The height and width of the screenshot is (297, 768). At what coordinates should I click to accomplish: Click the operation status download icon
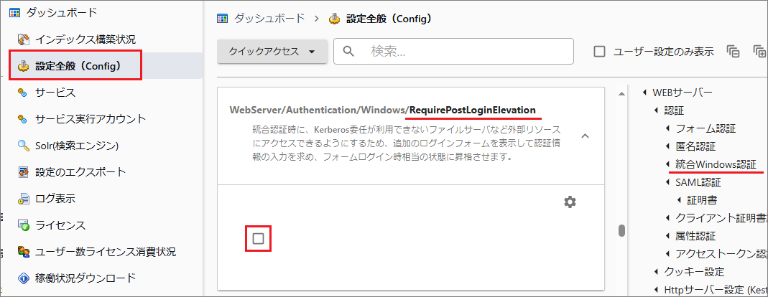tap(22, 278)
